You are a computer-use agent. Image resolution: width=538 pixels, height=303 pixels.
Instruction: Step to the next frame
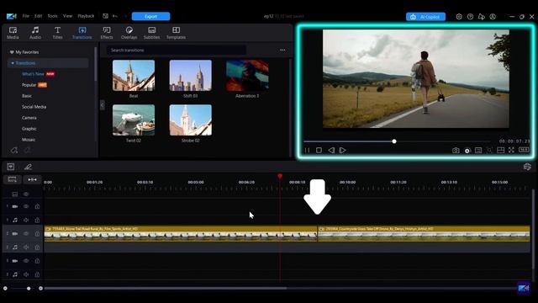pos(342,150)
